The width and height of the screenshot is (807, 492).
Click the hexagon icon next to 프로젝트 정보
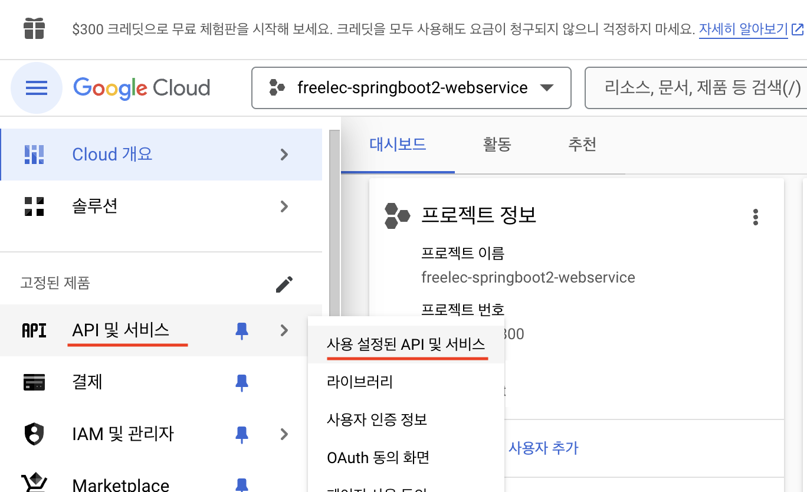point(397,215)
